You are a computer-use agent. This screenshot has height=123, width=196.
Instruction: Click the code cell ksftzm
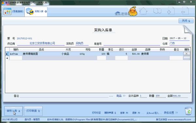click(16, 54)
